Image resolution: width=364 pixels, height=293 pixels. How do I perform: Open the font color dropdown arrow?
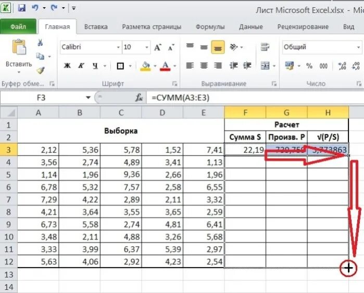pyautogui.click(x=174, y=66)
